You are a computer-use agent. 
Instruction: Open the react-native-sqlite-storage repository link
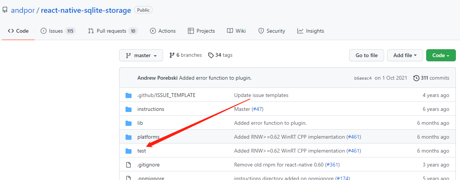coord(86,10)
